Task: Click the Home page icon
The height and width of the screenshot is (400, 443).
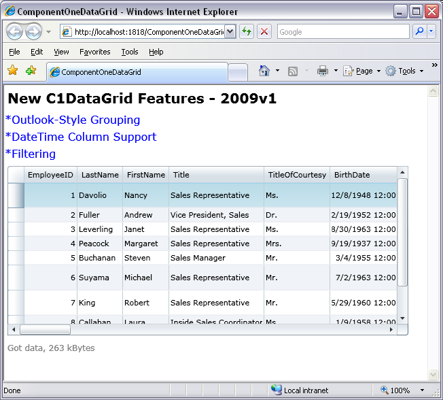Action: [264, 71]
